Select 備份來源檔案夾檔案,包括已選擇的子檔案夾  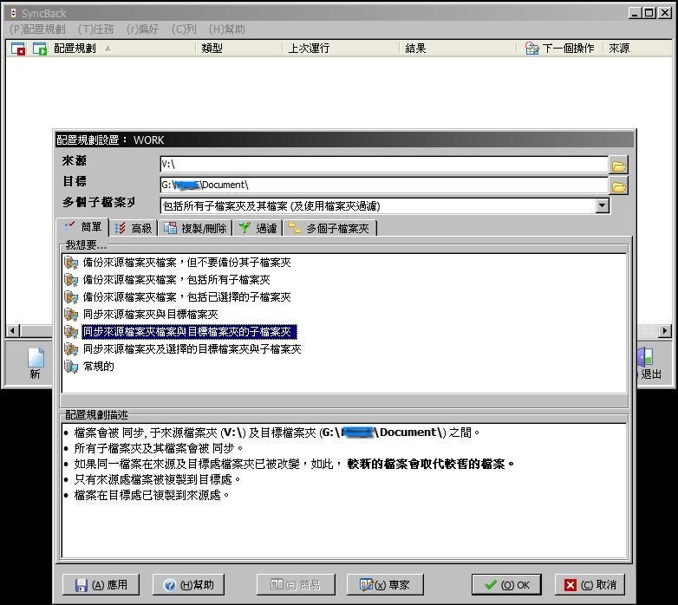[186, 297]
